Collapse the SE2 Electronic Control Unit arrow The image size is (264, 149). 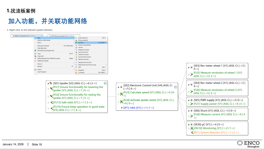118,87
